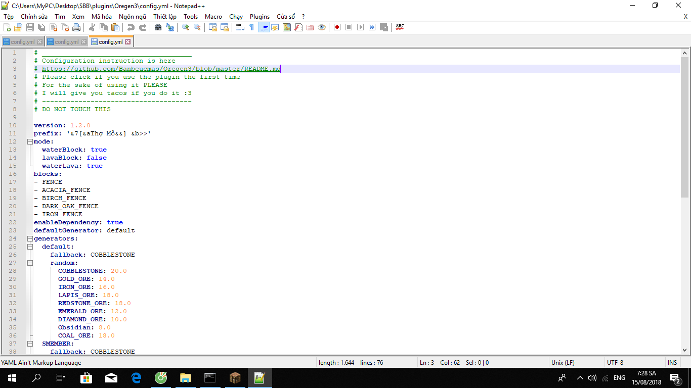Click the Print toolbar icon
This screenshot has width=691, height=388.
pos(76,27)
